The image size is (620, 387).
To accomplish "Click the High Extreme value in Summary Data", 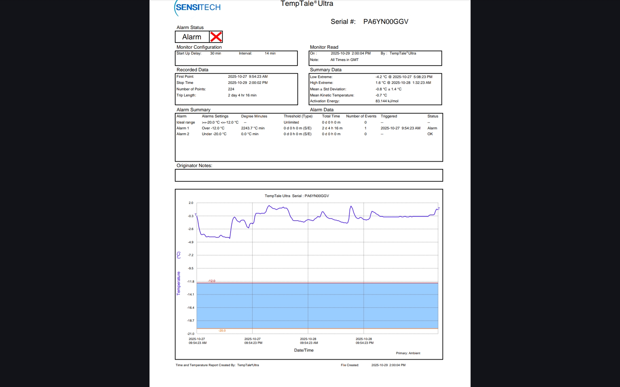I will [x=403, y=83].
